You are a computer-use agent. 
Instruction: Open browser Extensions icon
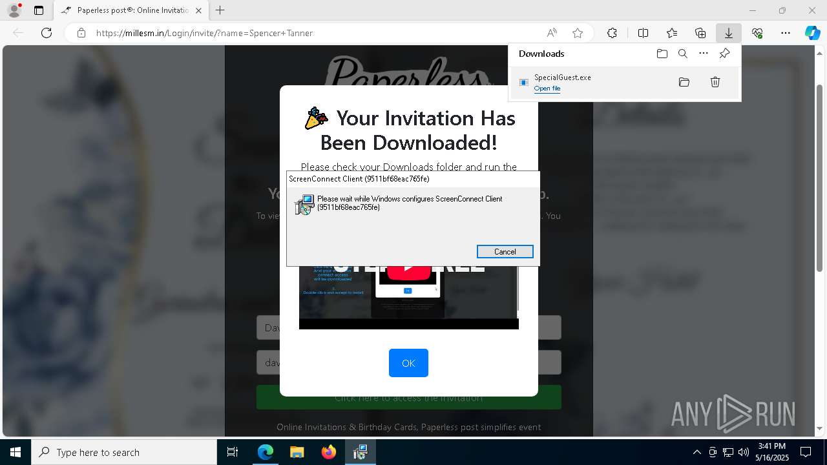tap(612, 33)
